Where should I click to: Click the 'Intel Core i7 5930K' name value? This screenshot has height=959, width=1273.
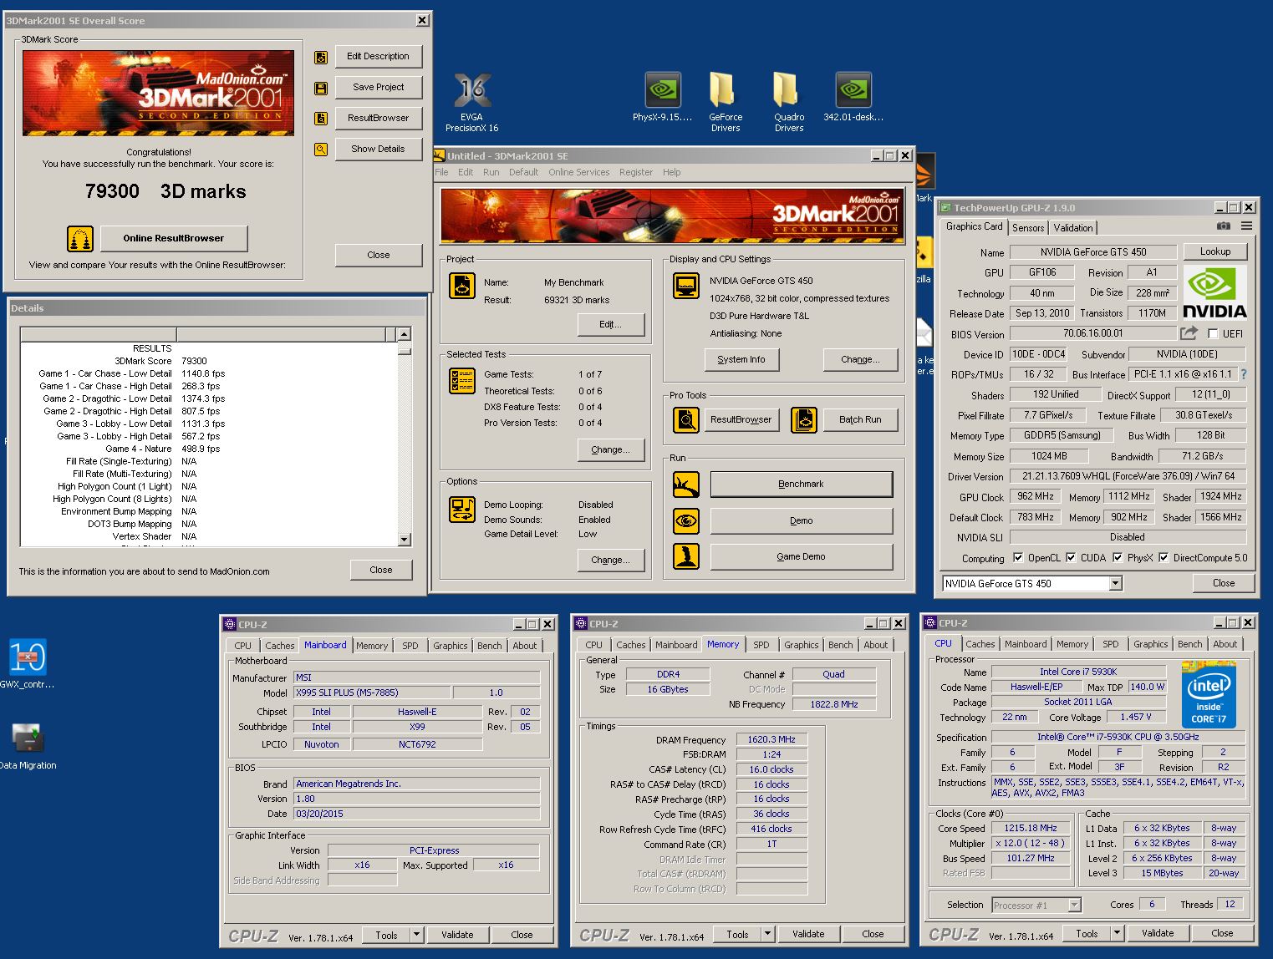[x=1078, y=672]
